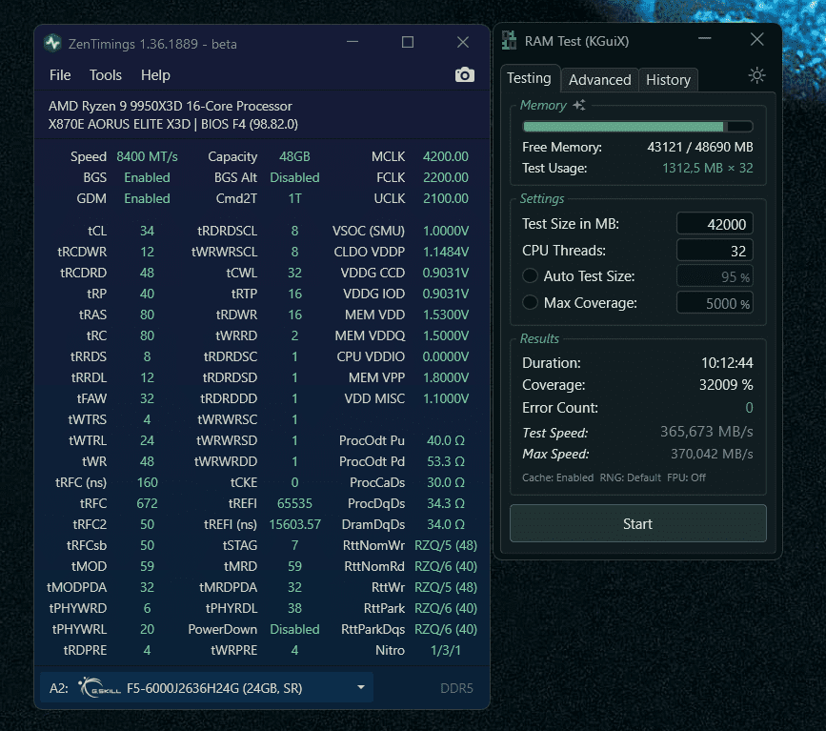Expand the A2 memory module dropdown
Viewport: 826px width, 731px height.
pos(361,687)
